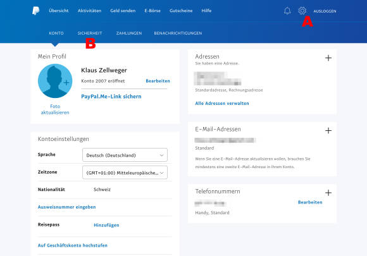The height and width of the screenshot is (256, 367).
Task: Expand the Zeitzone time zone dropdown
Action: (125, 173)
